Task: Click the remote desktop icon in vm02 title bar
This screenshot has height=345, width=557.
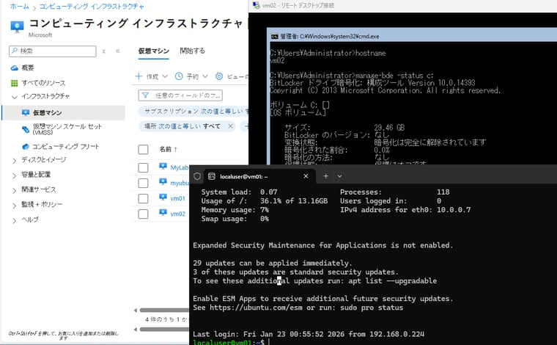Action: click(256, 5)
